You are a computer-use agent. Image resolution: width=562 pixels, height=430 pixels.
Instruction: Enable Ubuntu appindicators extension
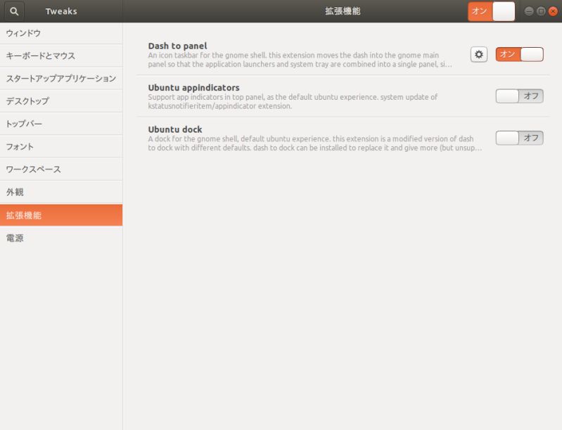click(x=519, y=96)
